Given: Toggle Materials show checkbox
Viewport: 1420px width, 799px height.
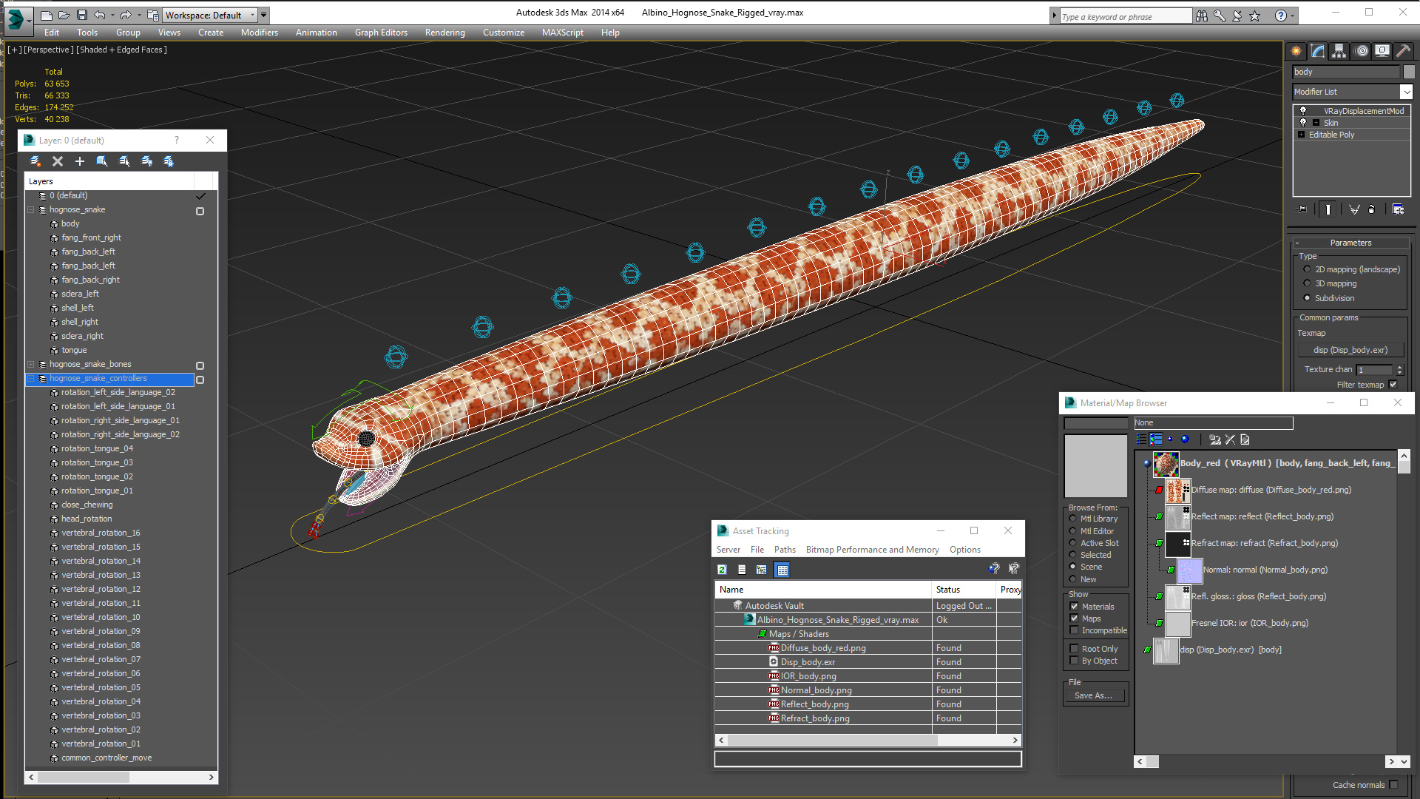Looking at the screenshot, I should pos(1075,607).
